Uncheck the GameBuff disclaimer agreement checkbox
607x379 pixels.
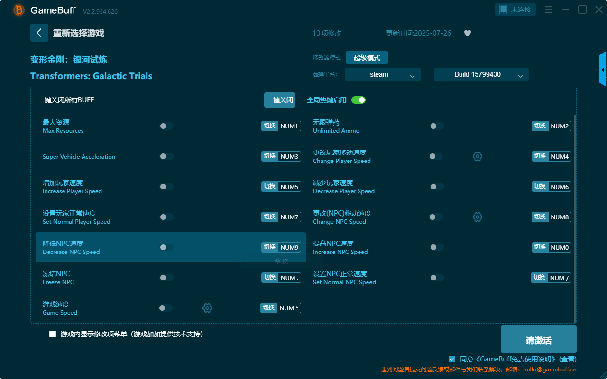click(452, 359)
